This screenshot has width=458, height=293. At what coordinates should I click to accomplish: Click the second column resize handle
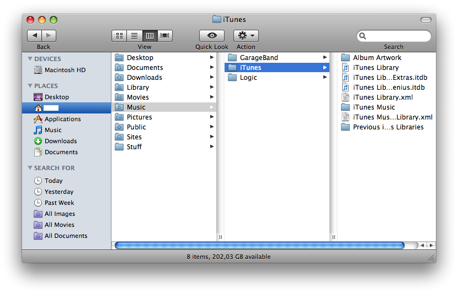point(334,237)
